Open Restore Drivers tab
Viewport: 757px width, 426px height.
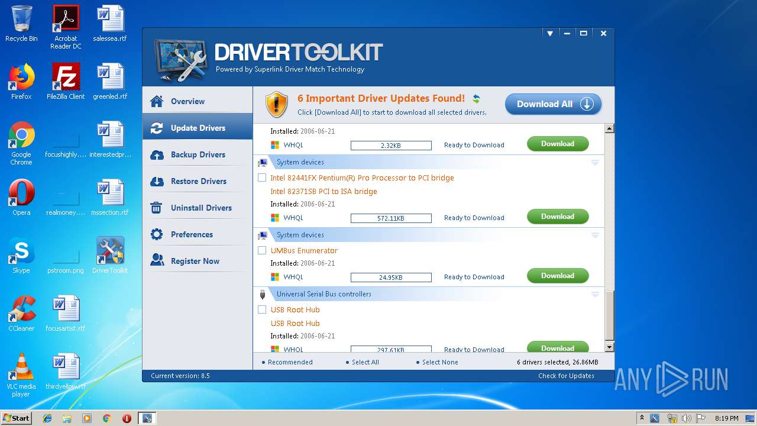(198, 181)
